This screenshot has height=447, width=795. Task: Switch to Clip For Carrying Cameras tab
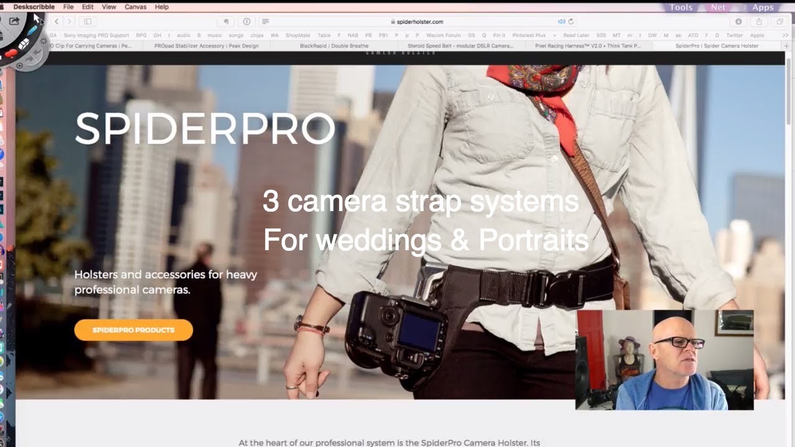(x=95, y=46)
